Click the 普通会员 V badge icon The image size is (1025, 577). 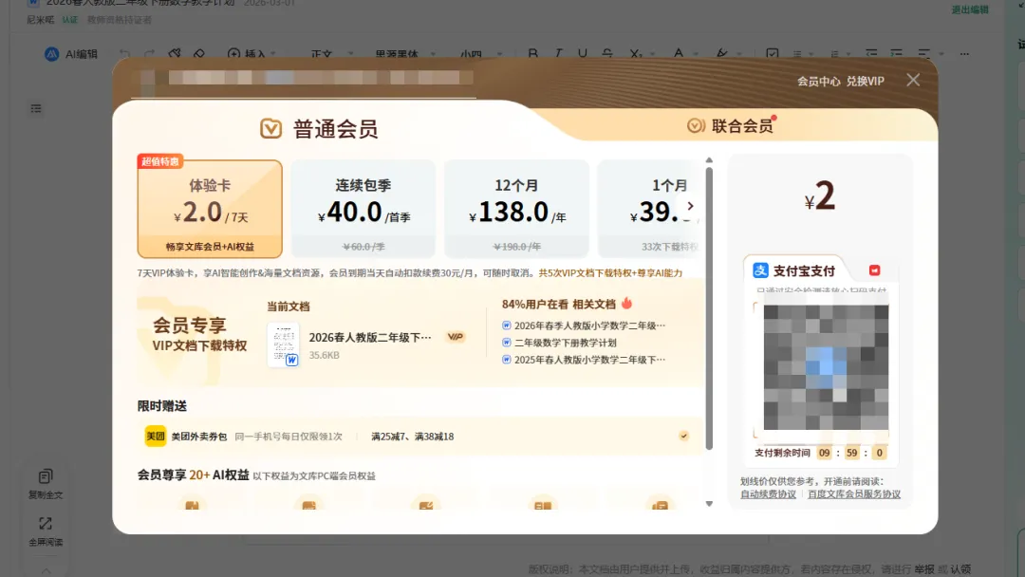[270, 129]
